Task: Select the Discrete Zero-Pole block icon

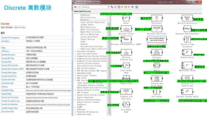Action: (x=157, y=52)
